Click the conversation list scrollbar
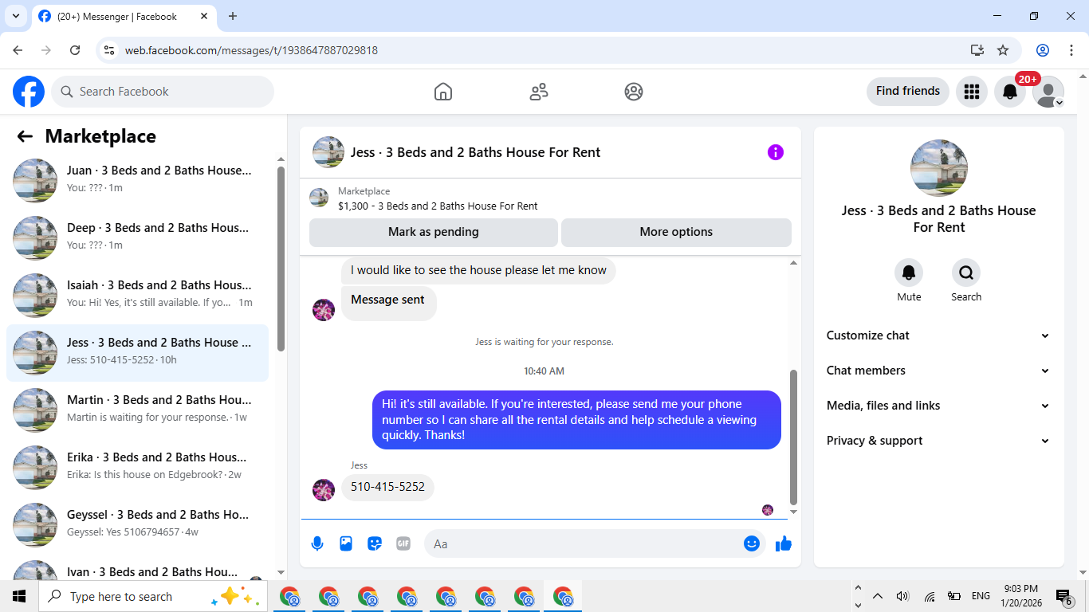Image resolution: width=1089 pixels, height=612 pixels. (281, 259)
